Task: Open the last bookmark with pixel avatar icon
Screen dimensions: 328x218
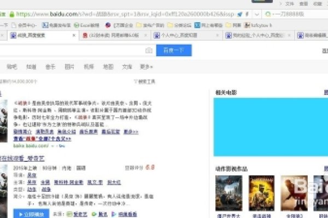Action: pos(258,26)
